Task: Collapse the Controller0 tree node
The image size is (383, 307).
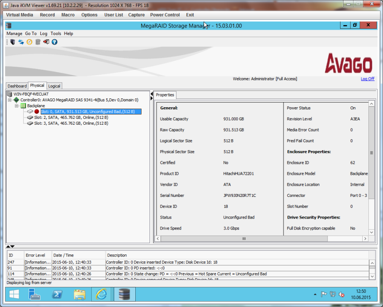Action: (10, 100)
